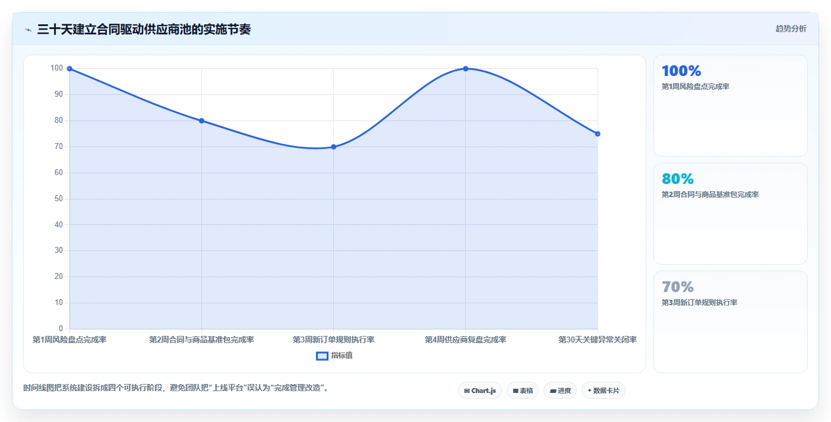Click the x-axis label 第2周合同与商品基准包完成率
The image size is (831, 422).
coord(201,339)
